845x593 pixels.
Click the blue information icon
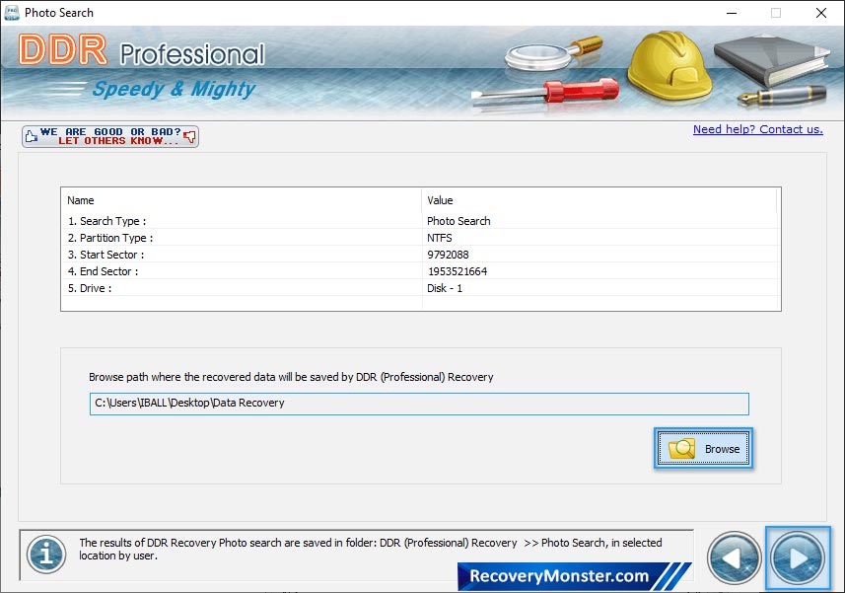point(46,555)
